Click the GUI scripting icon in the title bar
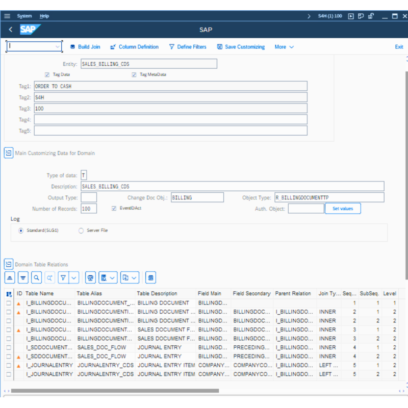 pyautogui.click(x=351, y=16)
